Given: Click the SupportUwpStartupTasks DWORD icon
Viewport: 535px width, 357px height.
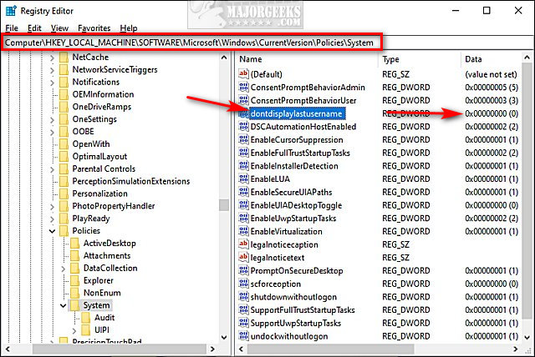Looking at the screenshot, I should click(243, 323).
